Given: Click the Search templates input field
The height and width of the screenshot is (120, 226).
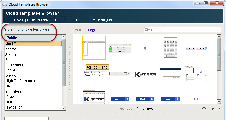Looking at the screenshot, I should [x=185, y=30].
